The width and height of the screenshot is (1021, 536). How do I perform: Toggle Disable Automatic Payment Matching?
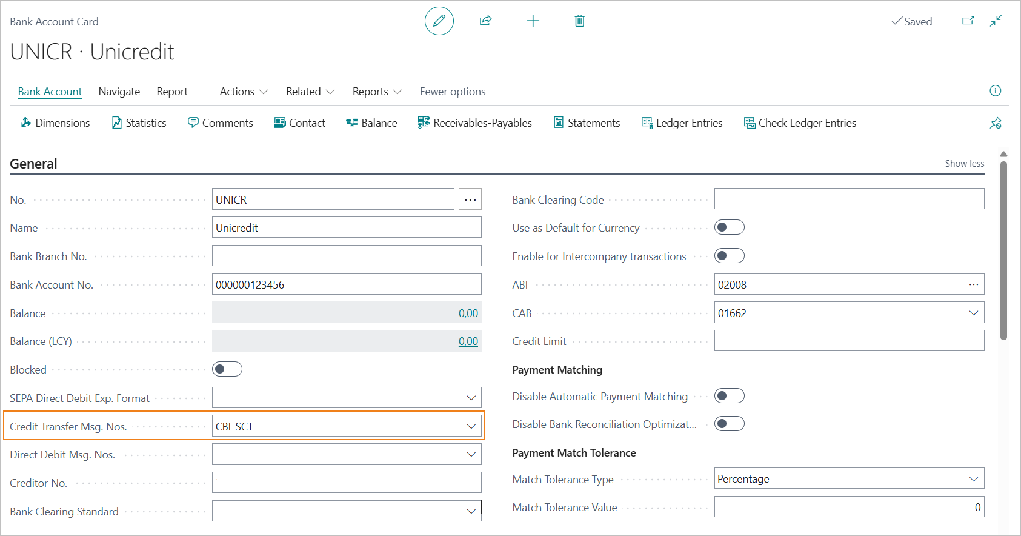[729, 396]
